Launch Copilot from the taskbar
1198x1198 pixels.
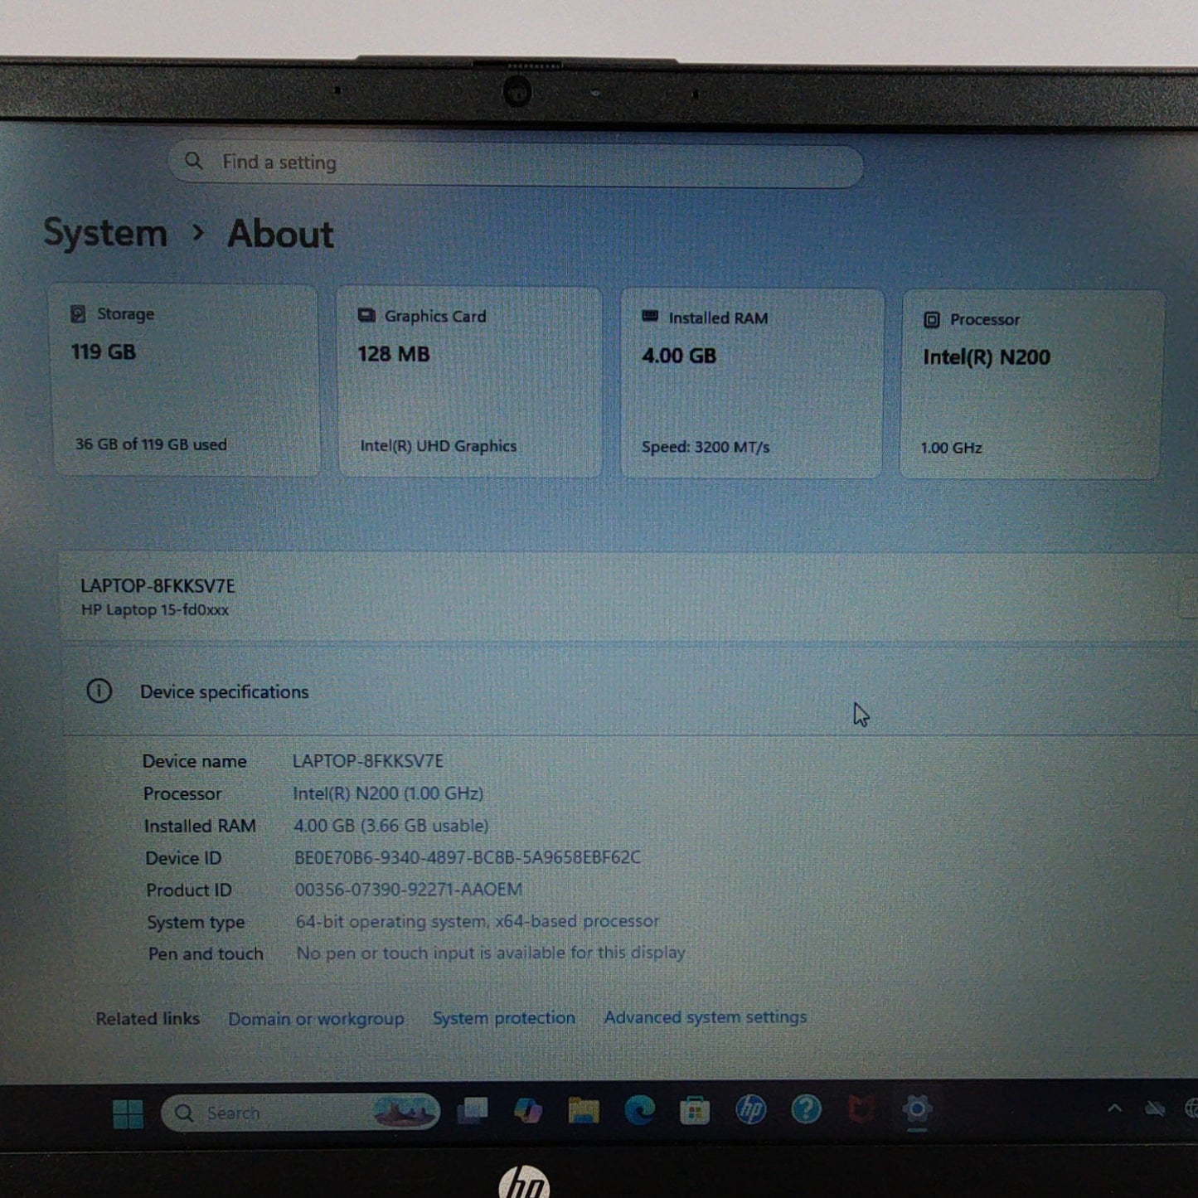point(528,1110)
